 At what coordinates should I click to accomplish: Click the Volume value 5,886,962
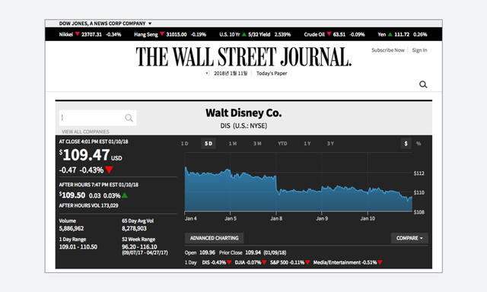click(72, 228)
